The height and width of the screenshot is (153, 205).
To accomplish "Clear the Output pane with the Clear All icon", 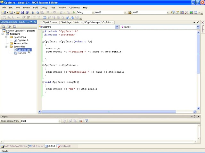I will pos(81,121).
